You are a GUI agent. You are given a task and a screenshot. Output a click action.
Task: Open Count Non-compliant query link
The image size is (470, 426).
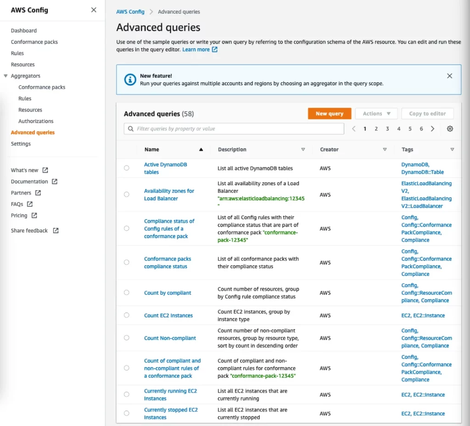click(170, 338)
